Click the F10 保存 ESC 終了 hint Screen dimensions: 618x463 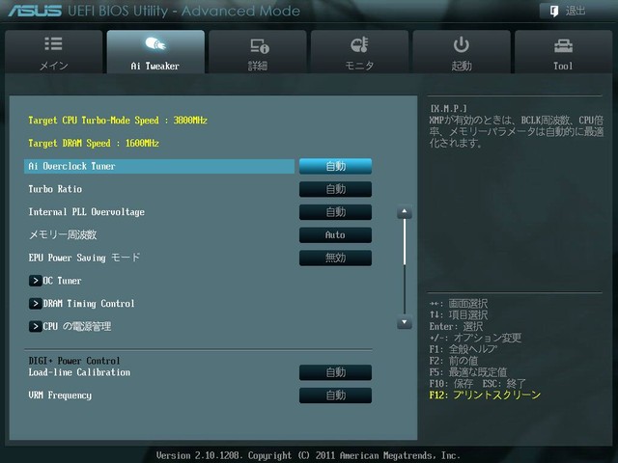(478, 384)
